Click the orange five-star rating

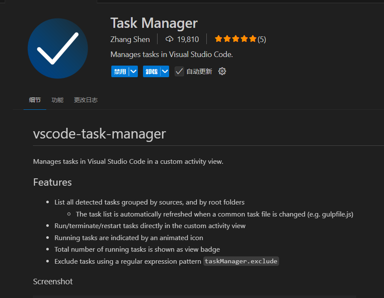(x=235, y=39)
